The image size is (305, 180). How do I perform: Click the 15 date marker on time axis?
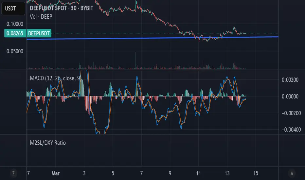pyautogui.click(x=256, y=172)
